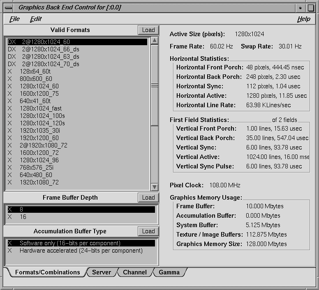Switch to the Formats/Combinations tab
Screen dimensions: 319x290
(47, 272)
